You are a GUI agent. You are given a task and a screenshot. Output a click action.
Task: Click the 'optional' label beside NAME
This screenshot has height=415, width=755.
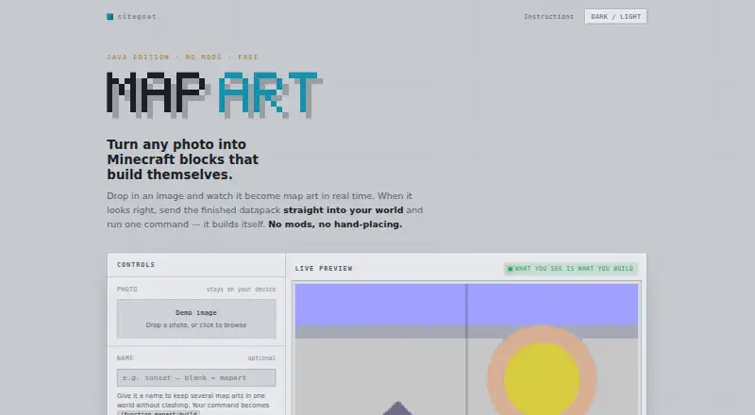point(261,358)
